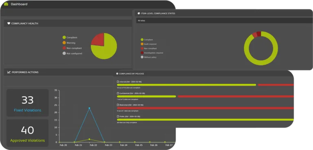Toggle Non-compliant legend in Item-Level Compliance States

pyautogui.click(x=149, y=49)
